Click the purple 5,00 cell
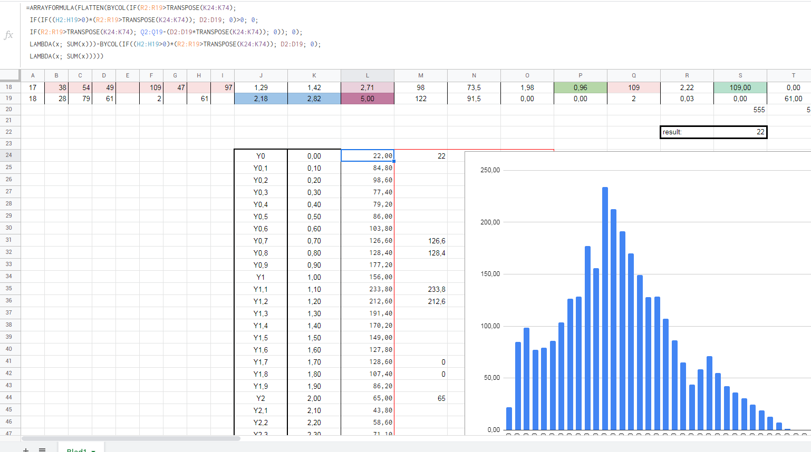Viewport: 811px width, 452px height. point(368,99)
